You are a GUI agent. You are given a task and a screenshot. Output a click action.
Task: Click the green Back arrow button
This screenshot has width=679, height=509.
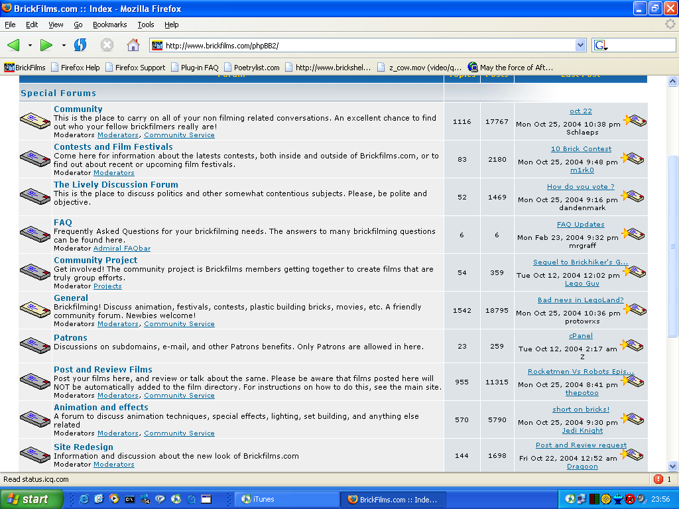pyautogui.click(x=14, y=45)
